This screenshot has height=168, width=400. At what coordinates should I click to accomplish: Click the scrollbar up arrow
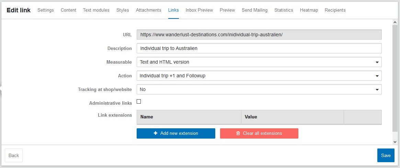tap(395, 22)
